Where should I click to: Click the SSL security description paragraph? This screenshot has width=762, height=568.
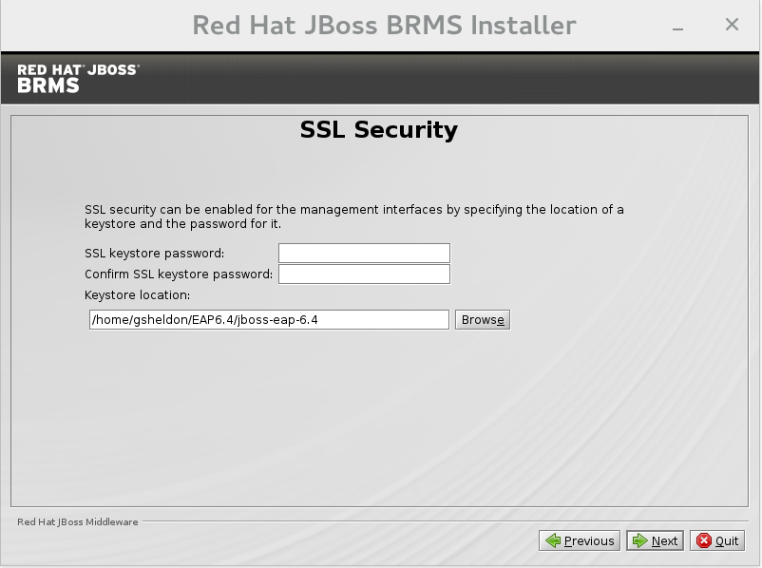[354, 217]
